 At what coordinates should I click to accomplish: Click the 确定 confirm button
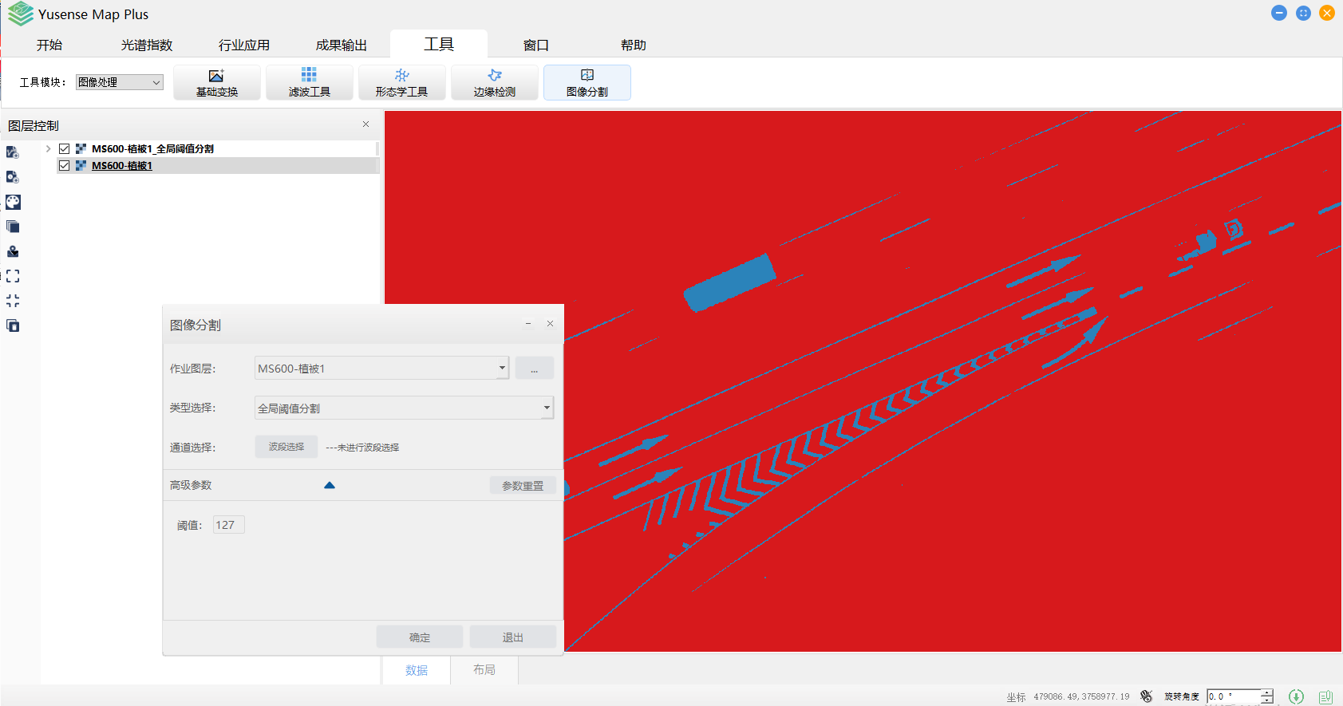(x=420, y=637)
